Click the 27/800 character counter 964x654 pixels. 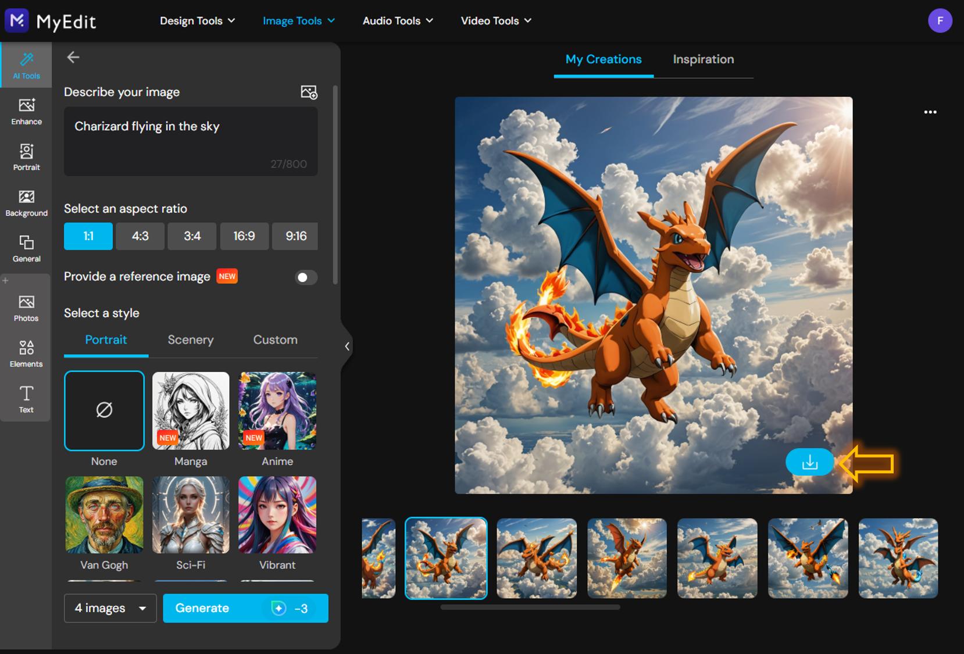(x=288, y=164)
